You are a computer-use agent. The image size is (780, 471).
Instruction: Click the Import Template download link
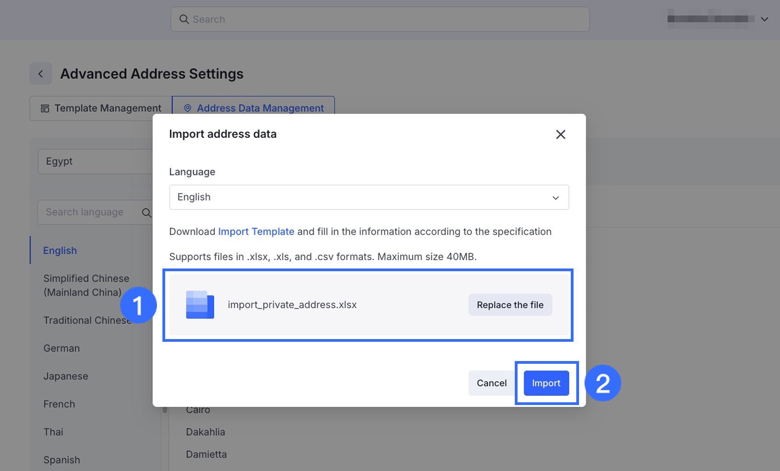click(x=256, y=232)
